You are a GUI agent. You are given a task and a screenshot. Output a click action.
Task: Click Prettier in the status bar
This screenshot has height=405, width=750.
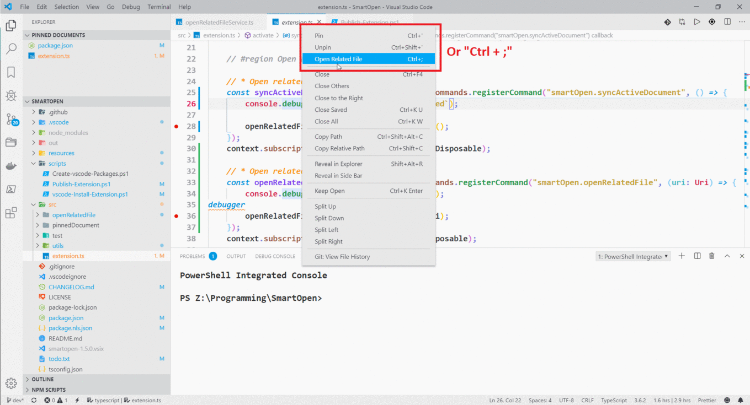click(x=707, y=401)
